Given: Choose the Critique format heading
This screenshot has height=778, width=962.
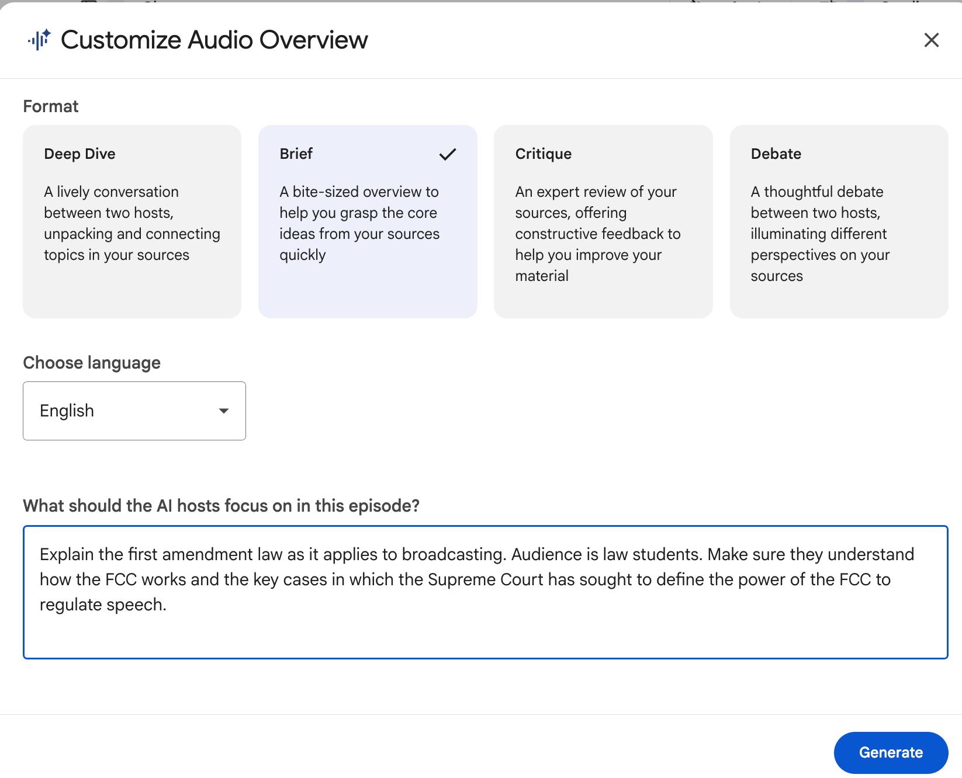Looking at the screenshot, I should (x=543, y=154).
